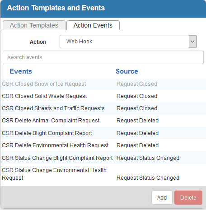Select the Action Events tab
Screen dimensions: 206x210
(x=93, y=25)
